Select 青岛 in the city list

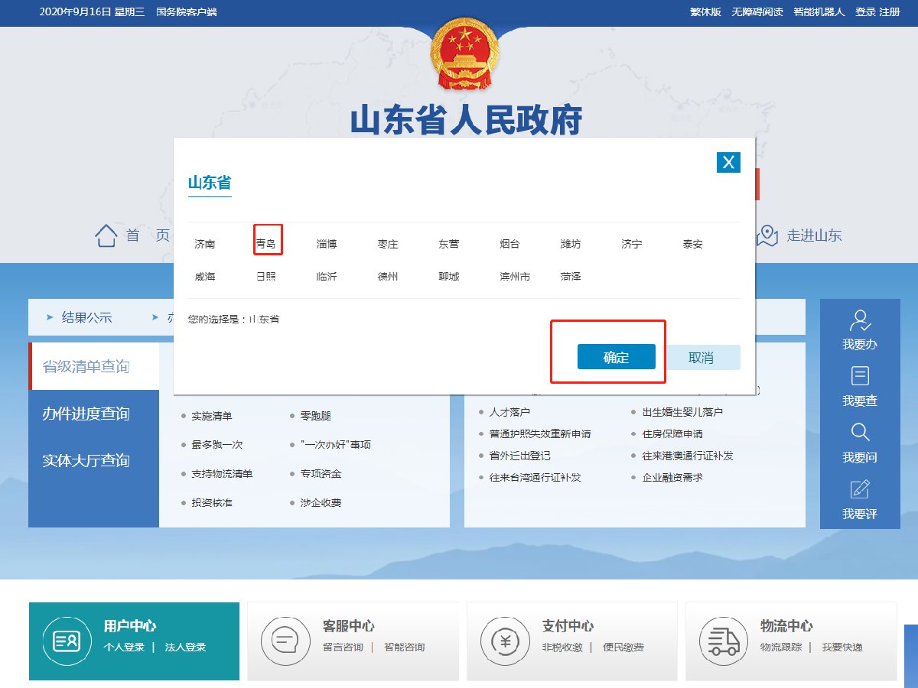click(266, 244)
